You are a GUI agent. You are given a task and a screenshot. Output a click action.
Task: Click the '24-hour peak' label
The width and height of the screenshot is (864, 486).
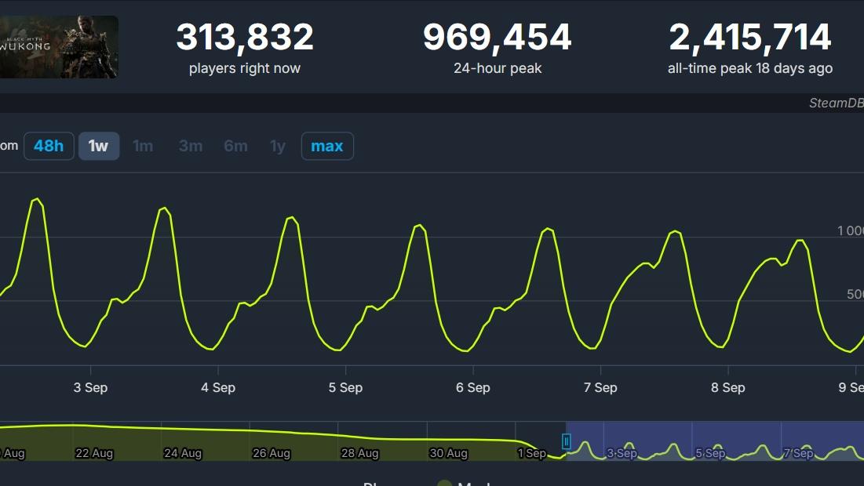pos(498,68)
